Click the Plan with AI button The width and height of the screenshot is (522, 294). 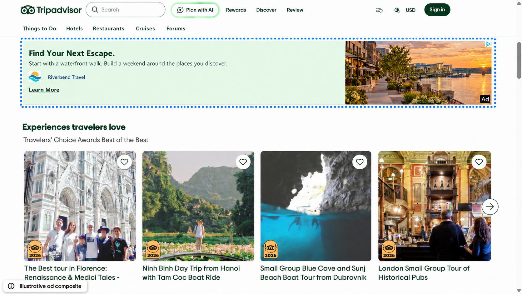click(x=195, y=10)
